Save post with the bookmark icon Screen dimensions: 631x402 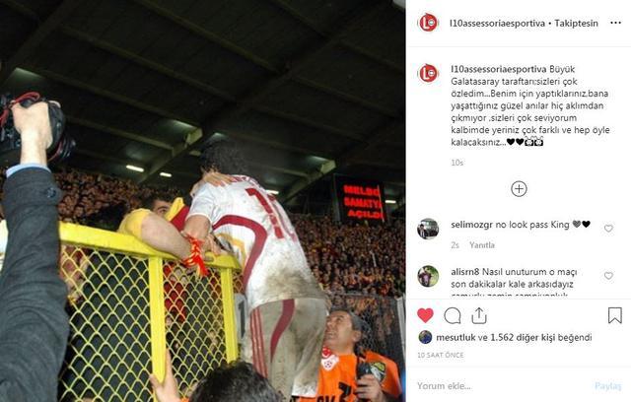(x=615, y=315)
